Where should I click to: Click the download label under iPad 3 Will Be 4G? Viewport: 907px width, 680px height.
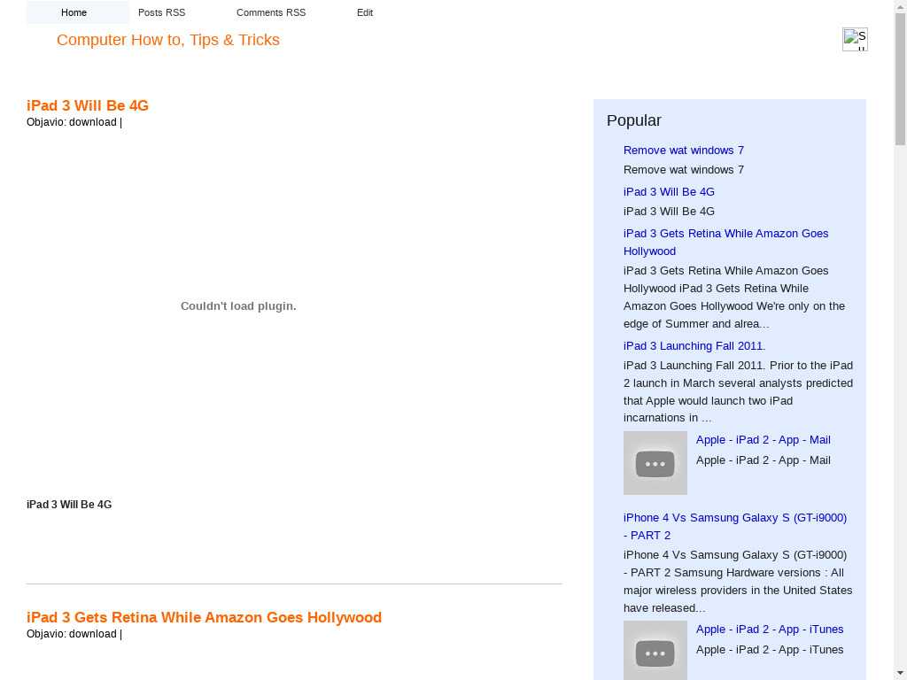point(93,122)
